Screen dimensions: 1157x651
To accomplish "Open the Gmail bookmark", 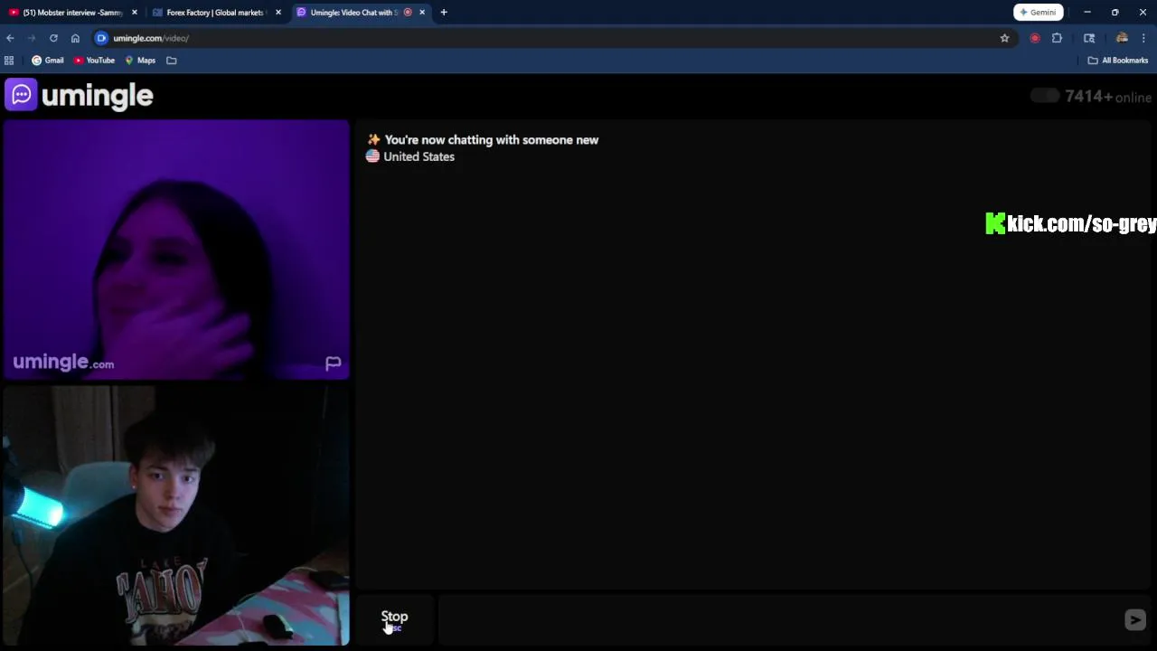I will click(48, 61).
